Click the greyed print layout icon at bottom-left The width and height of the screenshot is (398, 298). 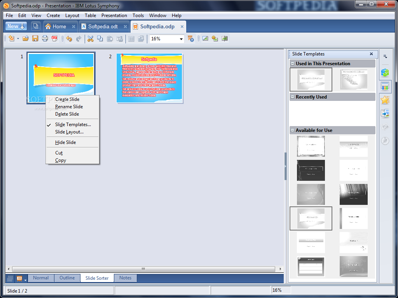(x=10, y=279)
